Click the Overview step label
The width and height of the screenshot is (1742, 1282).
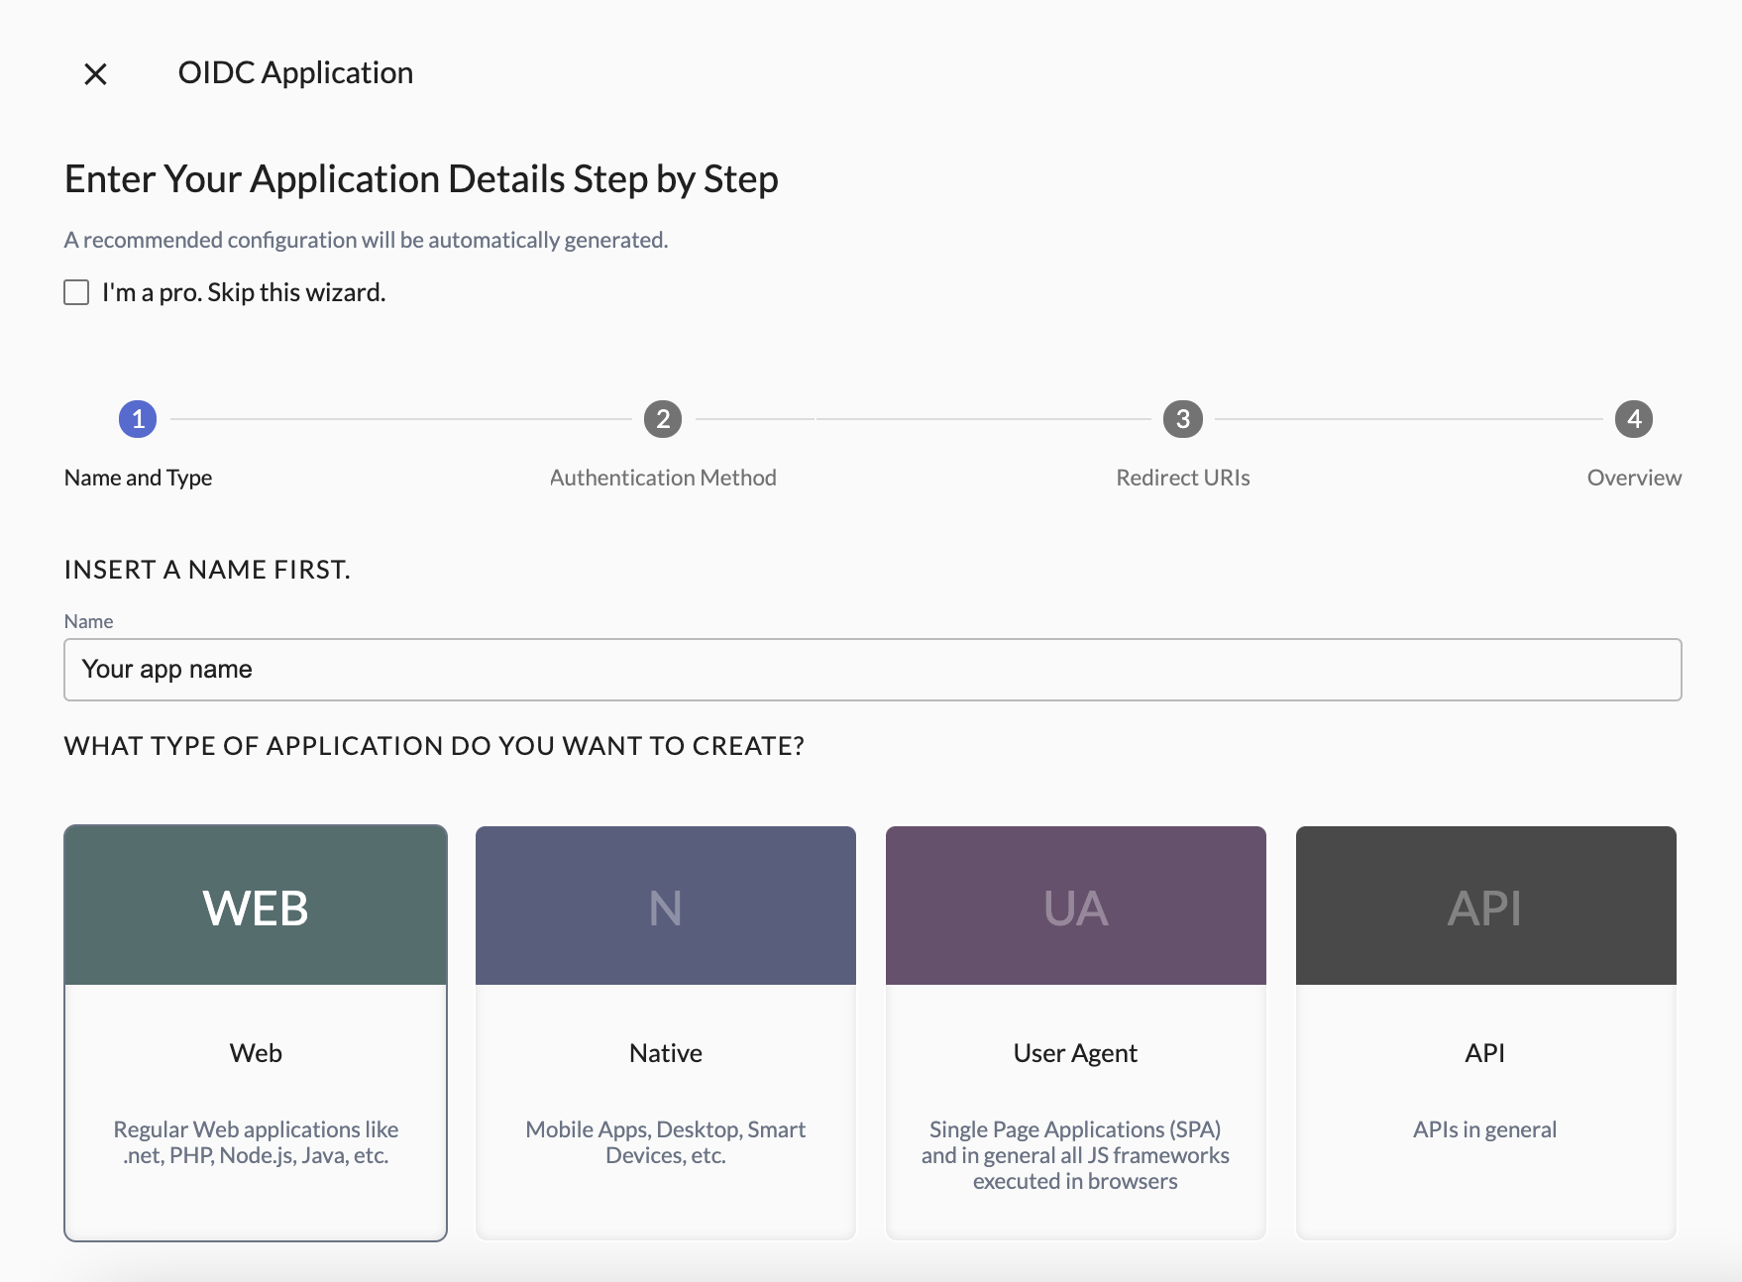(1633, 478)
